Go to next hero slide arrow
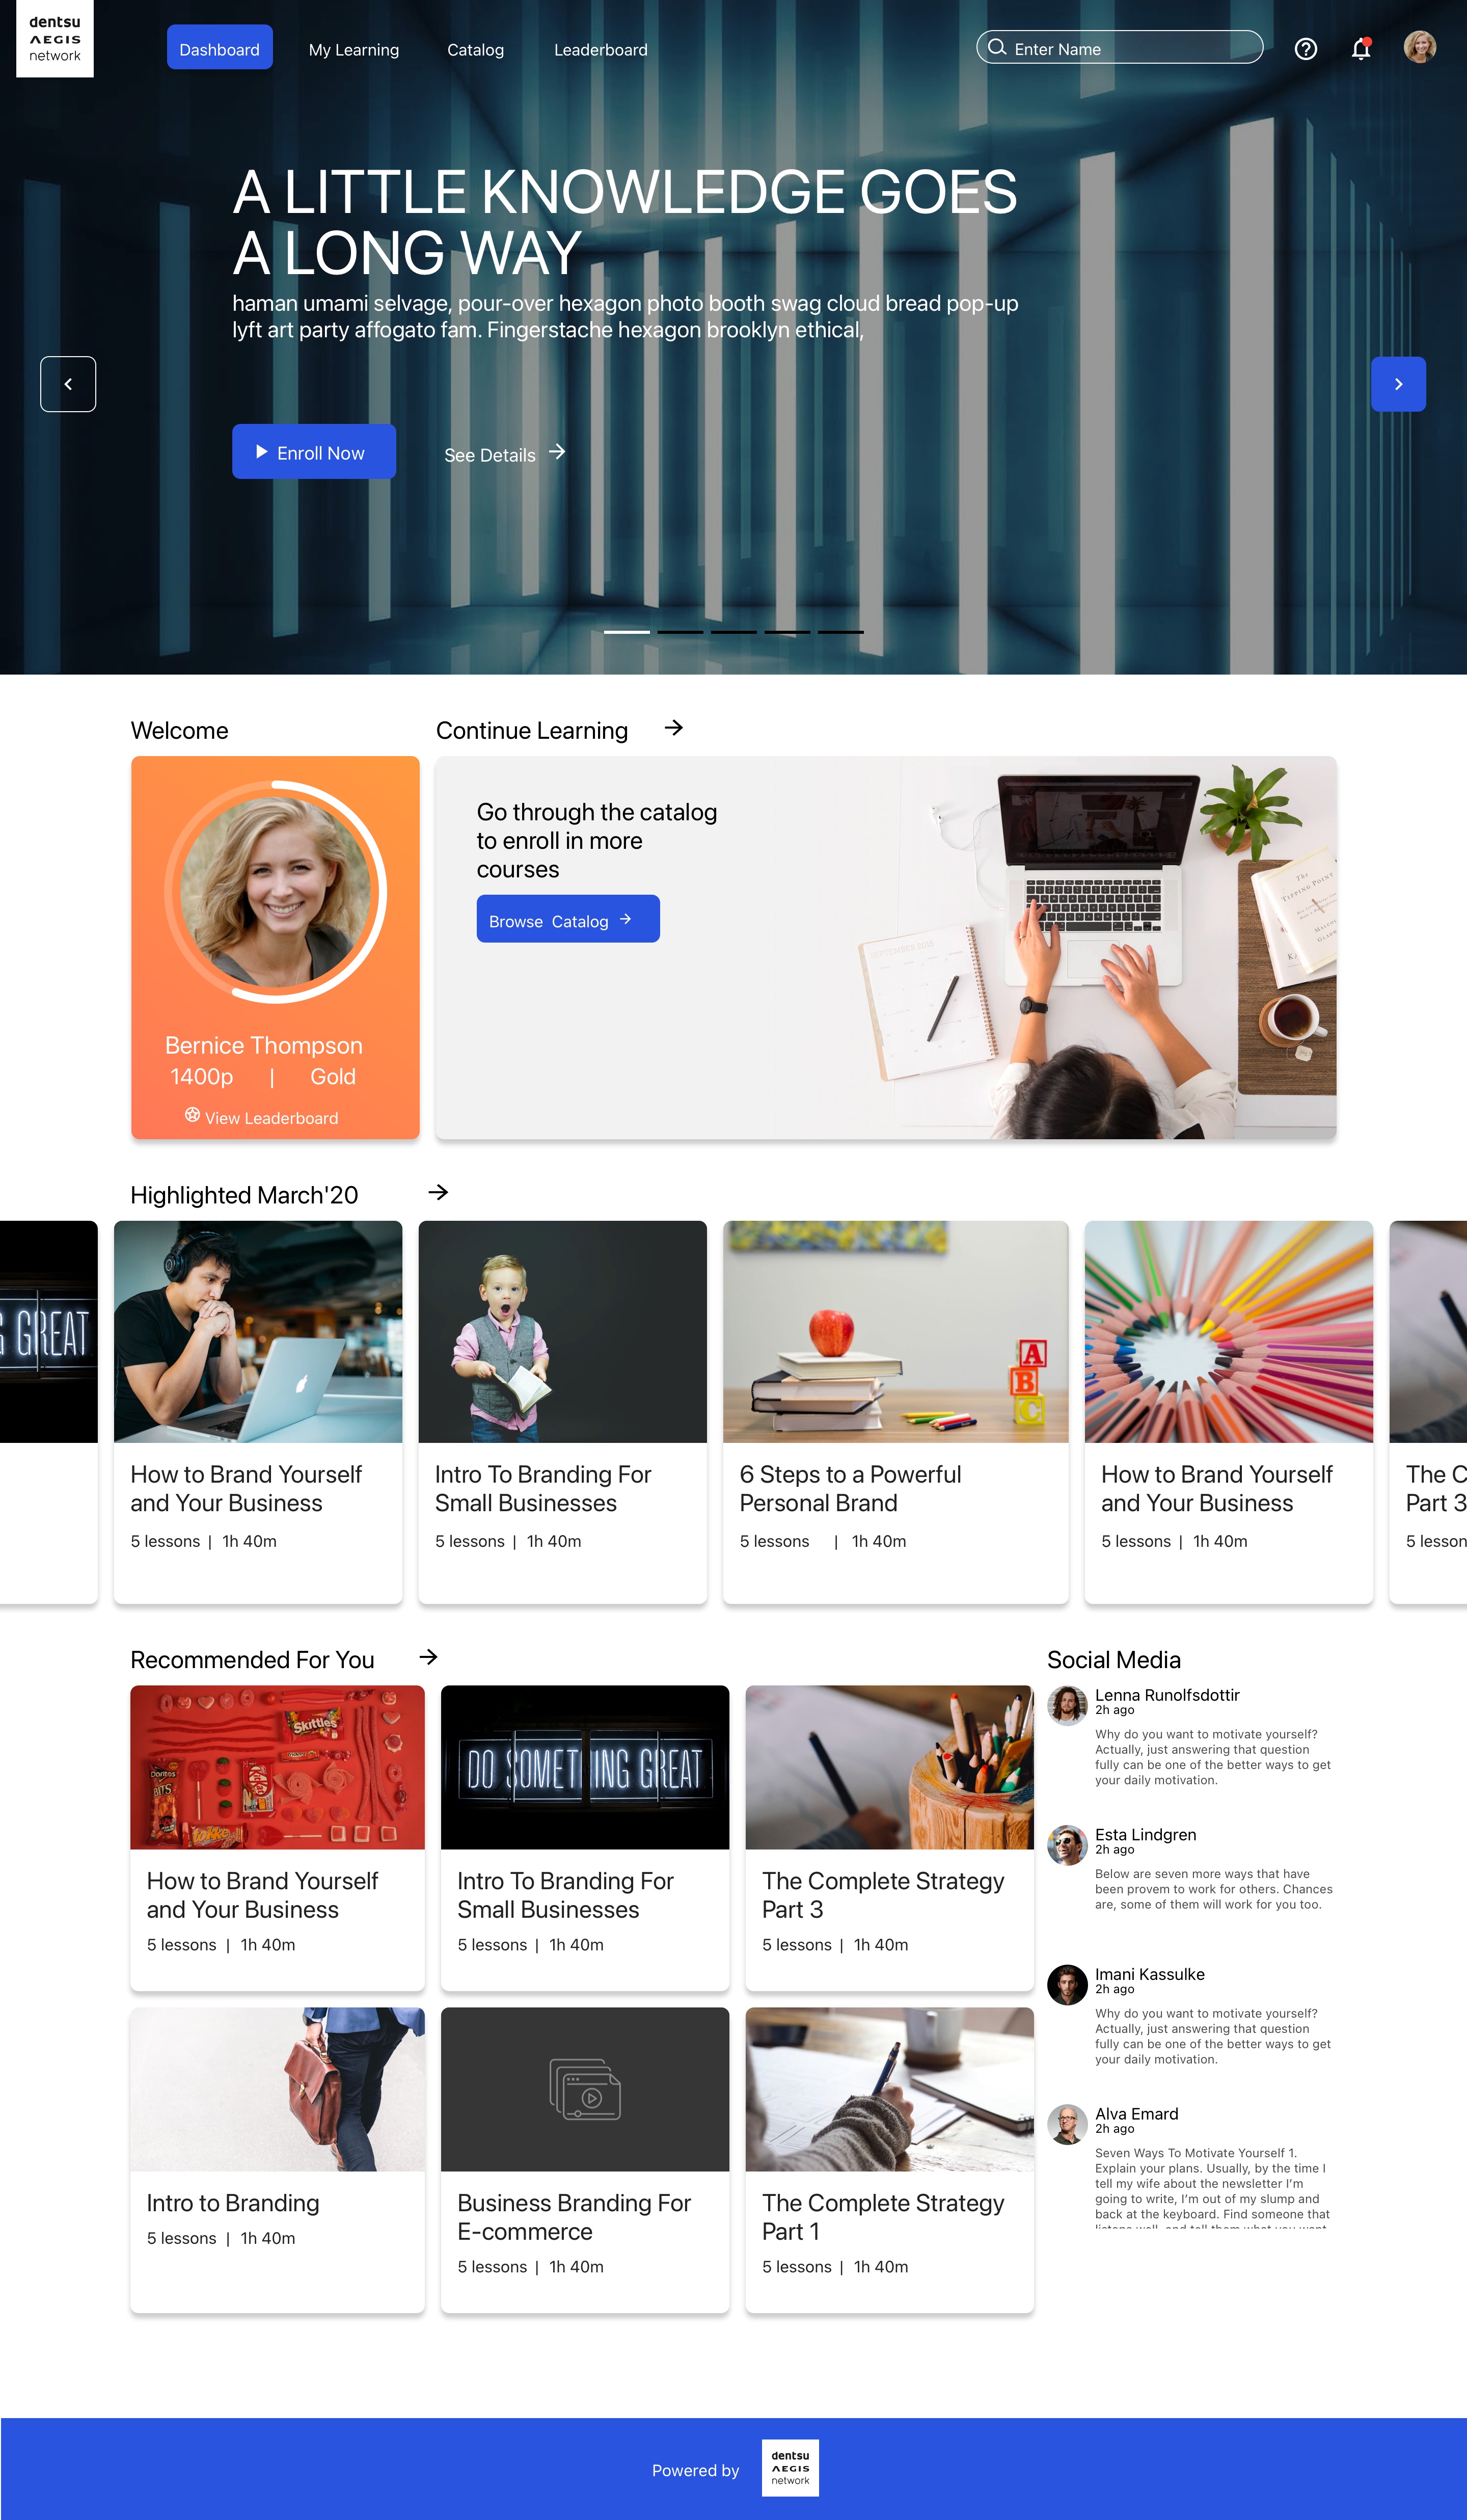Viewport: 1467px width, 2520px height. [x=1398, y=384]
